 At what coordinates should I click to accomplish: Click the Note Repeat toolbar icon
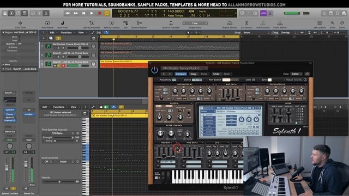pos(47,23)
